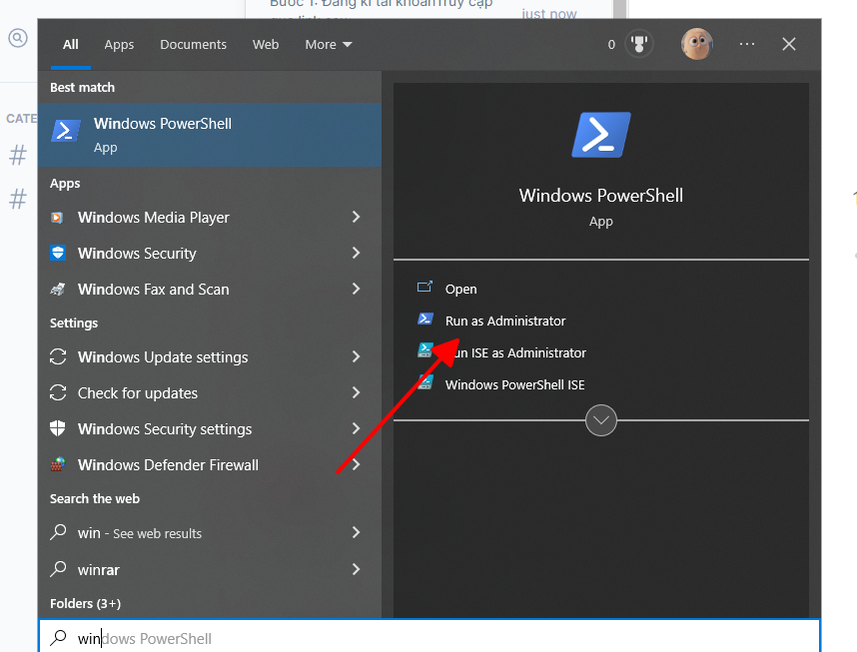Screen dimensions: 857x652
Task: Select Windows Defender Firewall result text
Action: coord(168,465)
